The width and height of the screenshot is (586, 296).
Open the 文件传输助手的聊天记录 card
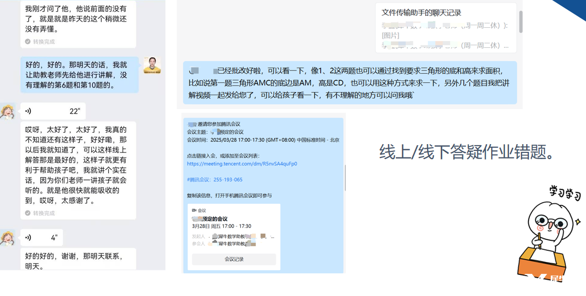[446, 28]
